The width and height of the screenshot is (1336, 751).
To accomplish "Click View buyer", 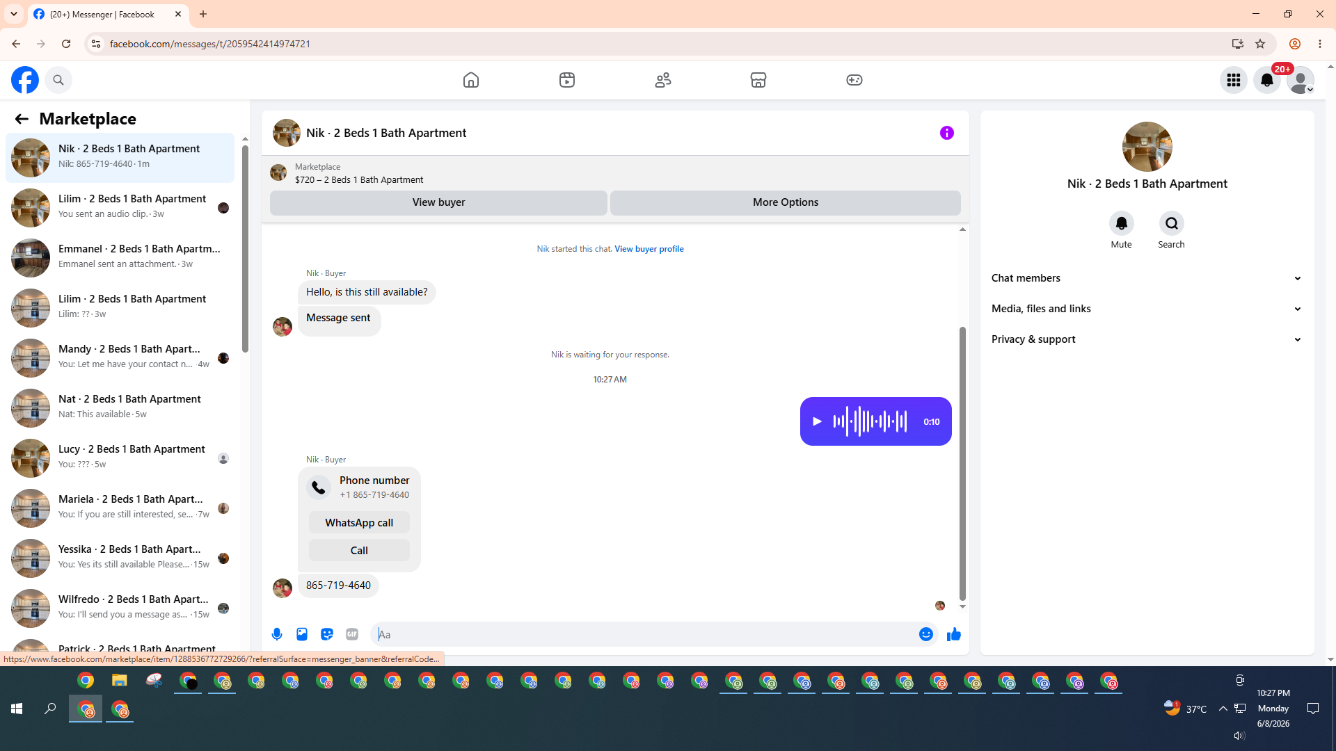I will pyautogui.click(x=438, y=202).
